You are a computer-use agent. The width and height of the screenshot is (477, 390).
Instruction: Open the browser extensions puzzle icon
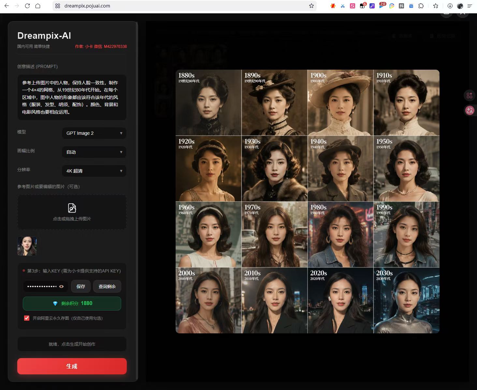421,6
